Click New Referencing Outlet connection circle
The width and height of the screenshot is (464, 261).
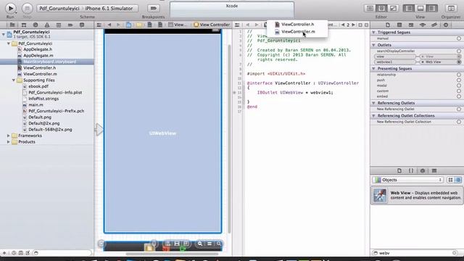click(459, 109)
